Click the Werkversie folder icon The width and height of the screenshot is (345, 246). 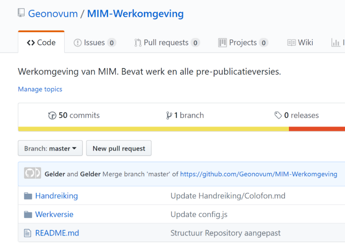28,215
